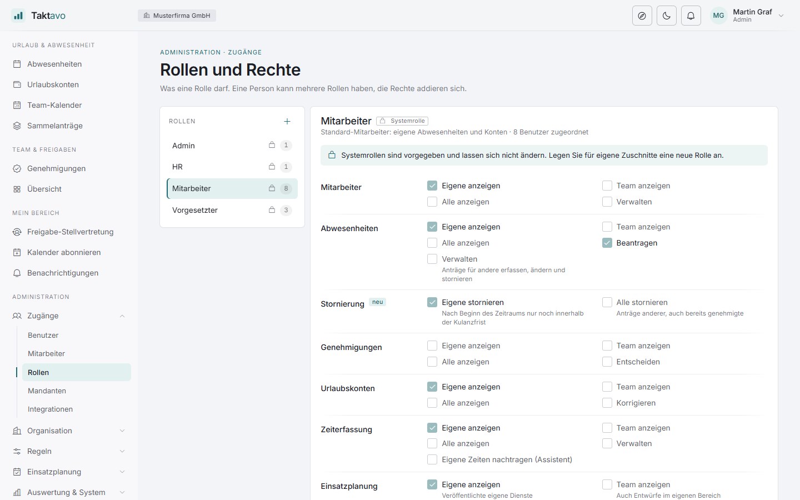This screenshot has width=800, height=500.
Task: Click the lock icon on the Admin role
Action: click(272, 145)
